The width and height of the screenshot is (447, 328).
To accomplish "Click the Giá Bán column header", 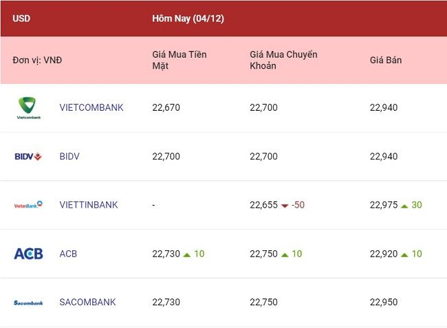I will point(386,60).
